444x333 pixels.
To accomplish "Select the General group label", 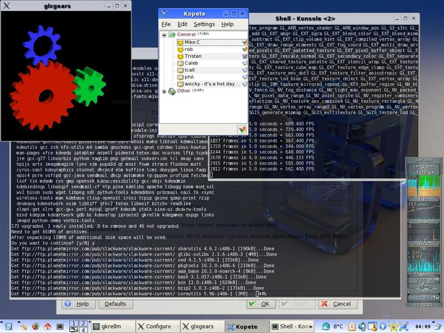I will (x=186, y=34).
